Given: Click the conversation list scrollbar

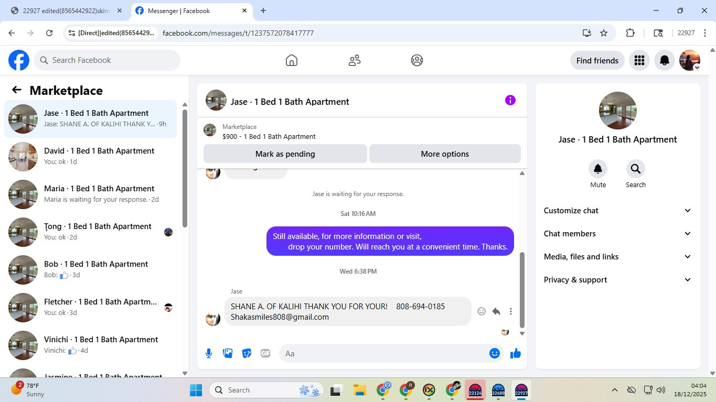Looking at the screenshot, I should tap(185, 168).
